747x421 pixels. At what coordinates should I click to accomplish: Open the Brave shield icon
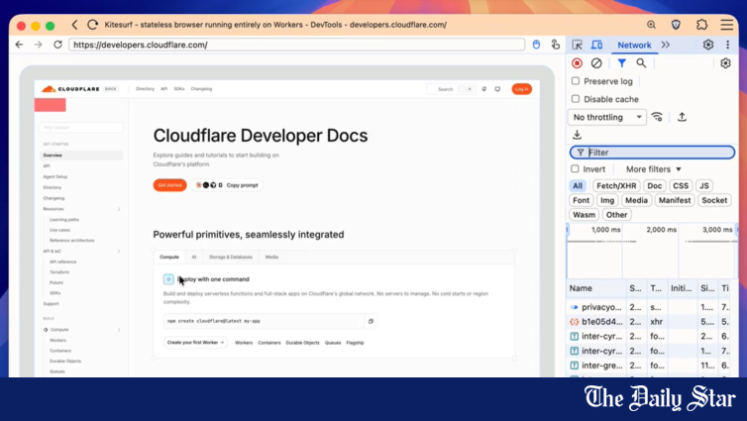676,25
